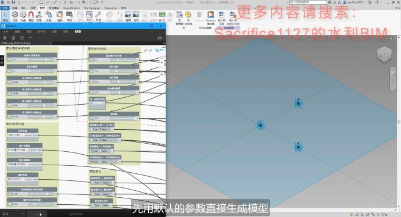The image size is (401, 217).
Task: Expand chevron on slider node showing 62.4
Action: point(9,105)
